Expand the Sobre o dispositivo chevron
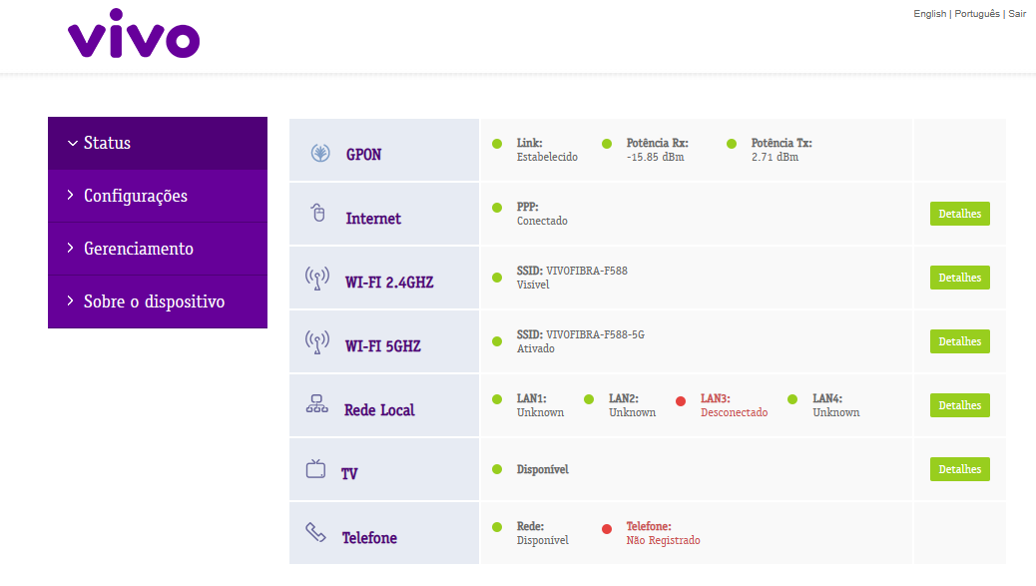The width and height of the screenshot is (1036, 586). [71, 299]
